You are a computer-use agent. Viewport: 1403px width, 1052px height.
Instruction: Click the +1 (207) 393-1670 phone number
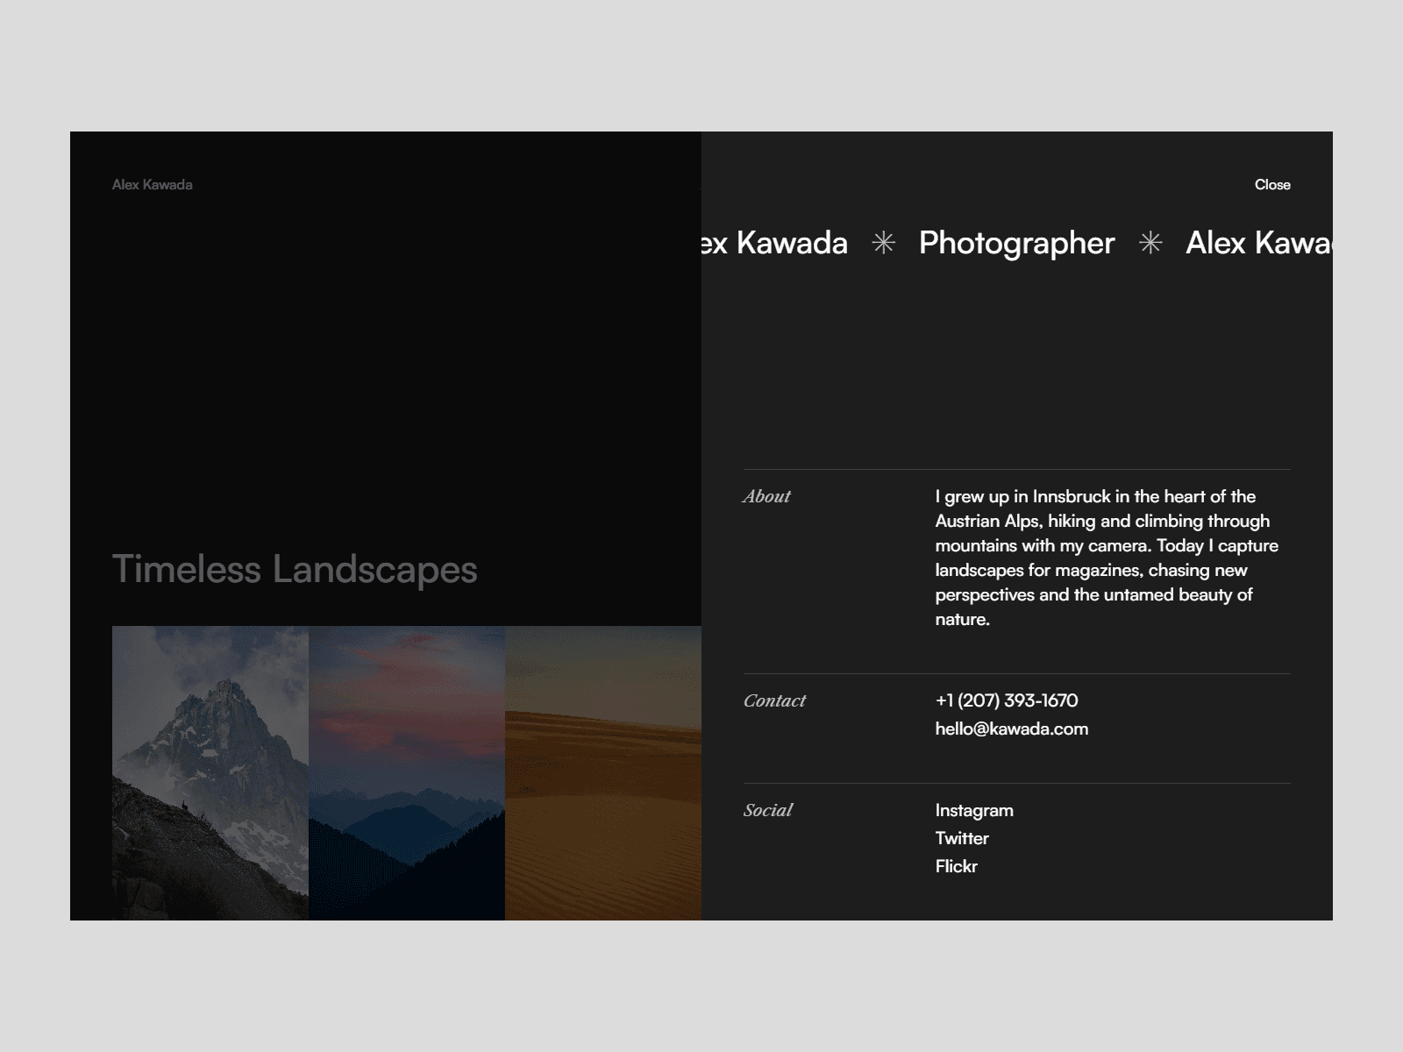click(1007, 701)
